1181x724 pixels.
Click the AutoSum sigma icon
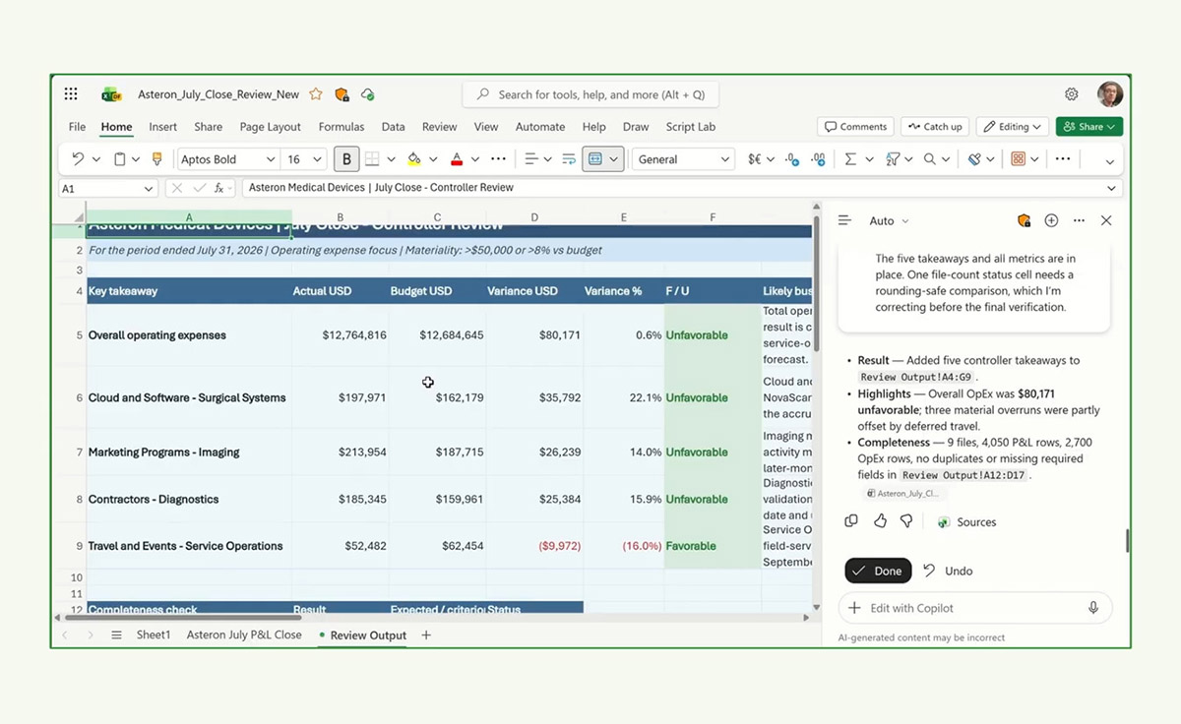[850, 159]
